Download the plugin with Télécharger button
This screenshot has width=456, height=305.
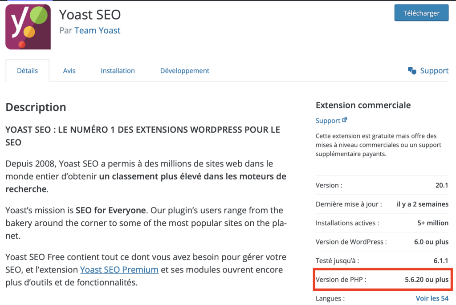[421, 13]
